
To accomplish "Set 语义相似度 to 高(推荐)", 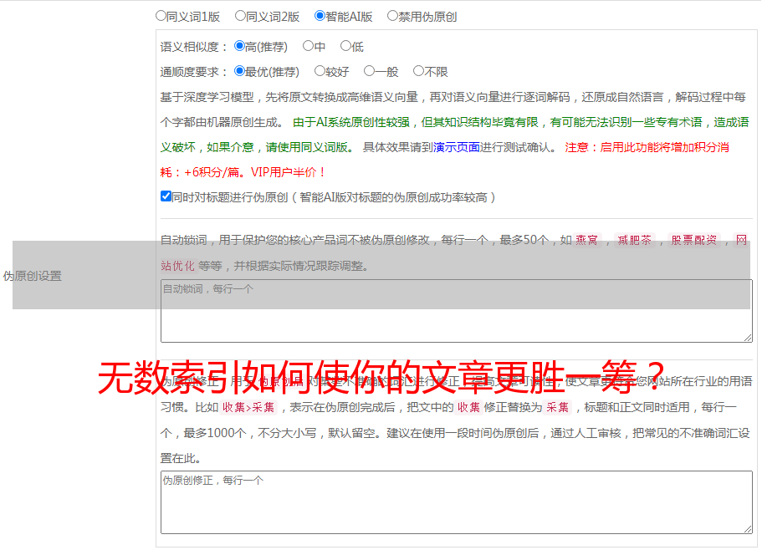I will [x=239, y=46].
